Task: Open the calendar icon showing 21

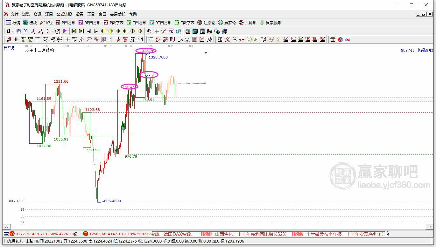Action: point(188,31)
